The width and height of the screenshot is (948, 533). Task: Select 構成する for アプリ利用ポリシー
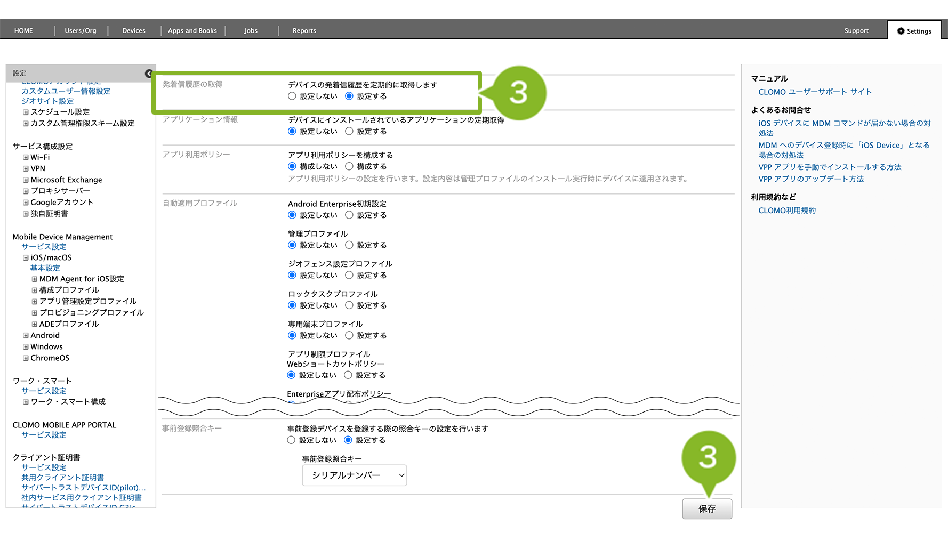pyautogui.click(x=349, y=166)
